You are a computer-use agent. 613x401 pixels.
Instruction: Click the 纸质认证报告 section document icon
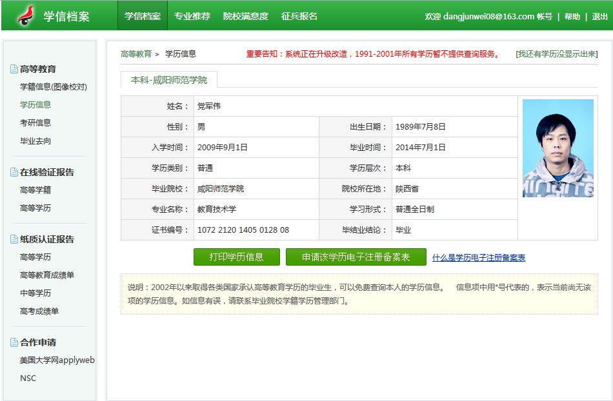(14, 239)
